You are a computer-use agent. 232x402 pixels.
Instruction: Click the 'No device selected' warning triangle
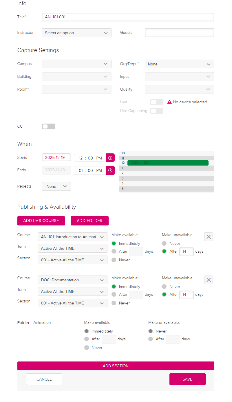(169, 102)
